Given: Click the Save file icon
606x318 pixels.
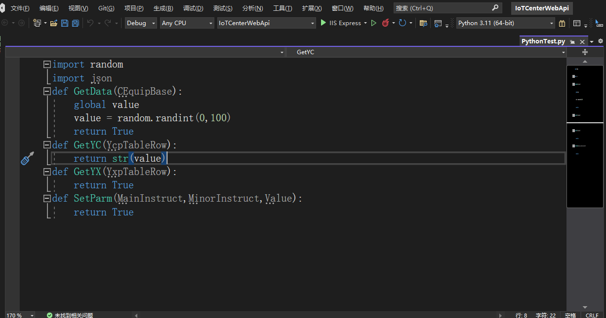Looking at the screenshot, I should (65, 23).
